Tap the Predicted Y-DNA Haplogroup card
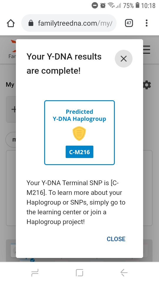Viewport: 159px width, 283px height. click(79, 133)
